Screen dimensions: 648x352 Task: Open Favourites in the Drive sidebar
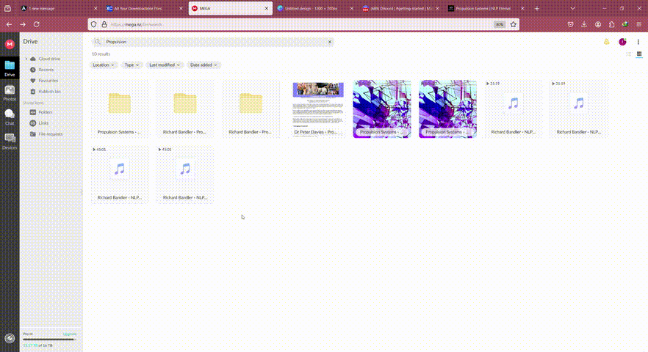(x=48, y=81)
